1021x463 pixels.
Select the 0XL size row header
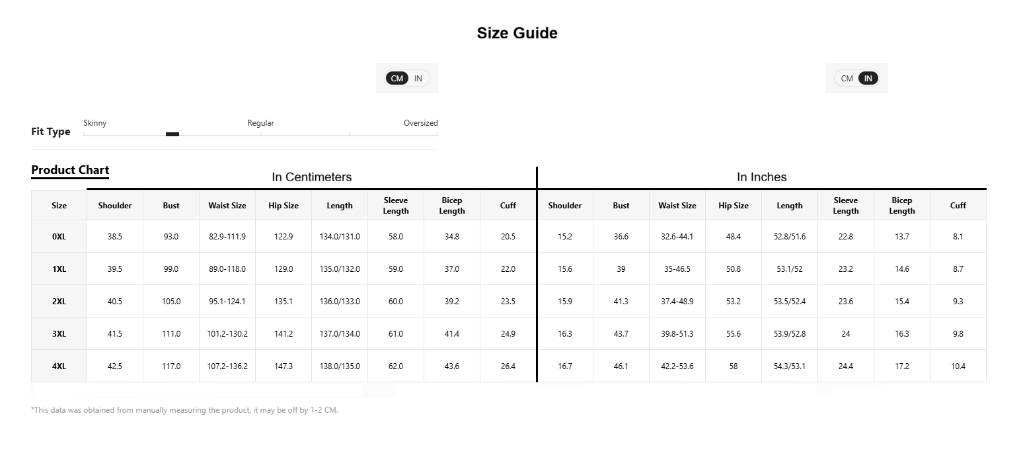[59, 236]
